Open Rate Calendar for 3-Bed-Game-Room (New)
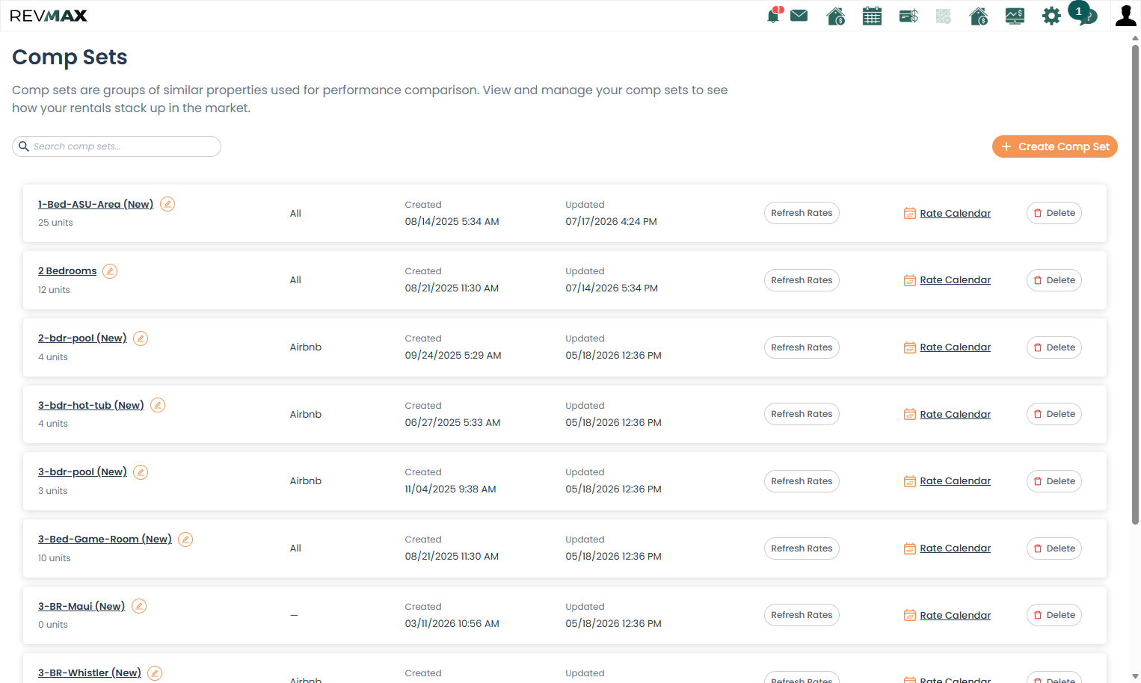The image size is (1141, 683). [x=947, y=548]
